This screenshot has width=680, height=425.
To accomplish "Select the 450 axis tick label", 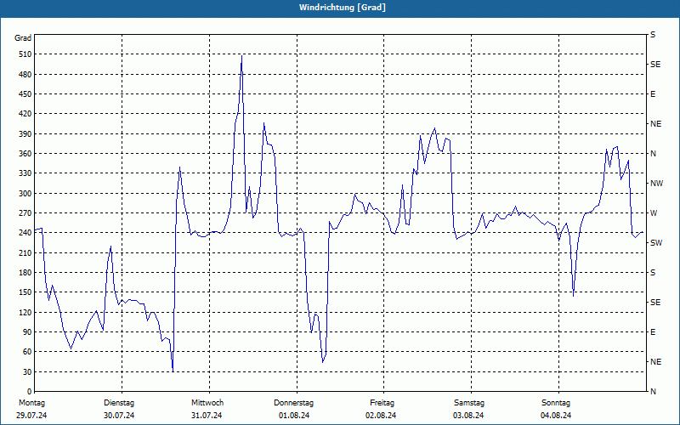I will 25,94.
